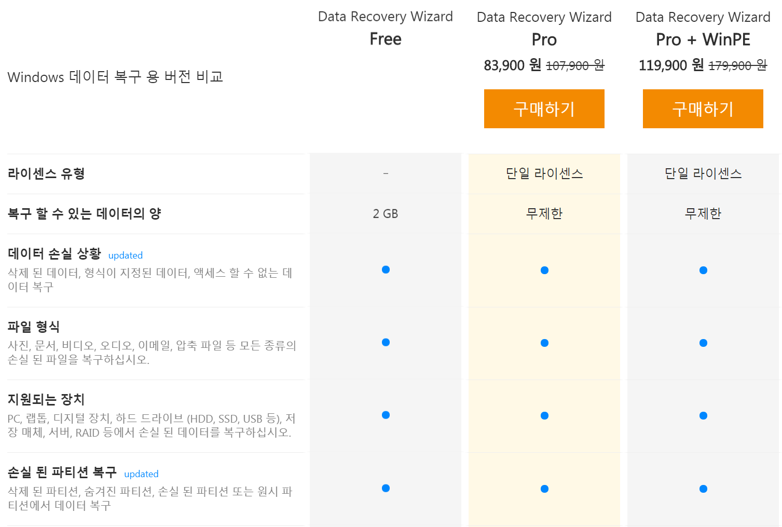Viewport: 782px width, 527px height.
Task: Click the updated tag beside 데이터 손실 상황
Action: 126,255
